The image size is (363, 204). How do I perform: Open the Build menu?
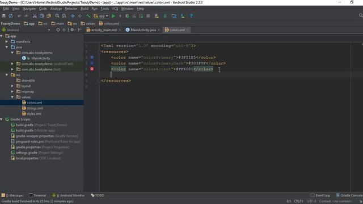(x=85, y=8)
